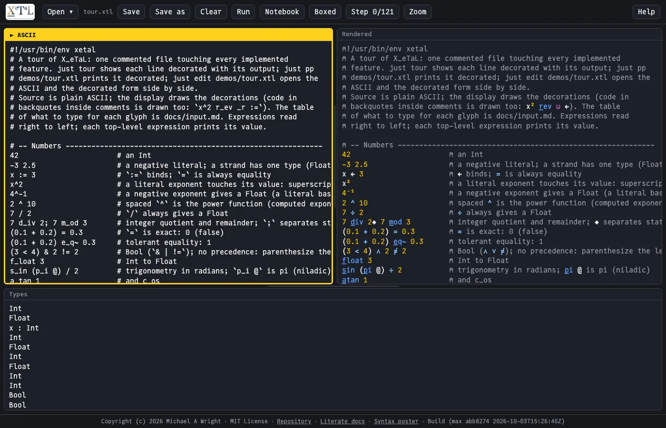Viewport: 666px width, 428px height.
Task: Click the underlined 'atan' in Rendered
Action: (x=351, y=280)
